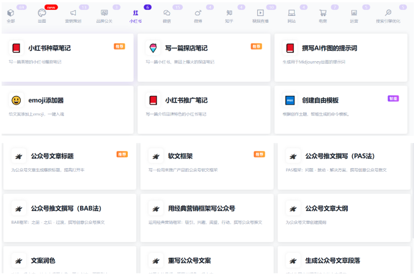The image size is (415, 275).
Task: Open the 小红书种草笔记 template title
Action: click(50, 48)
